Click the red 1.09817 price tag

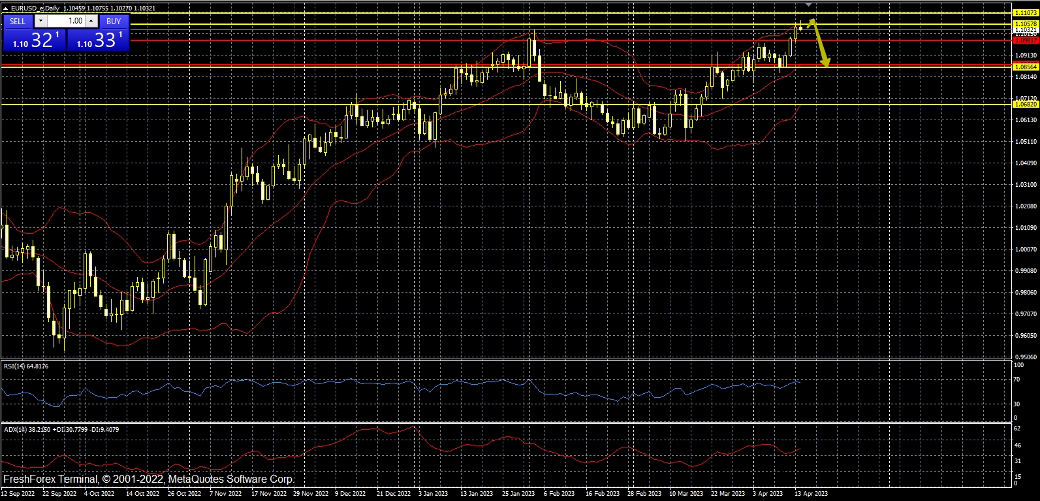[1025, 40]
